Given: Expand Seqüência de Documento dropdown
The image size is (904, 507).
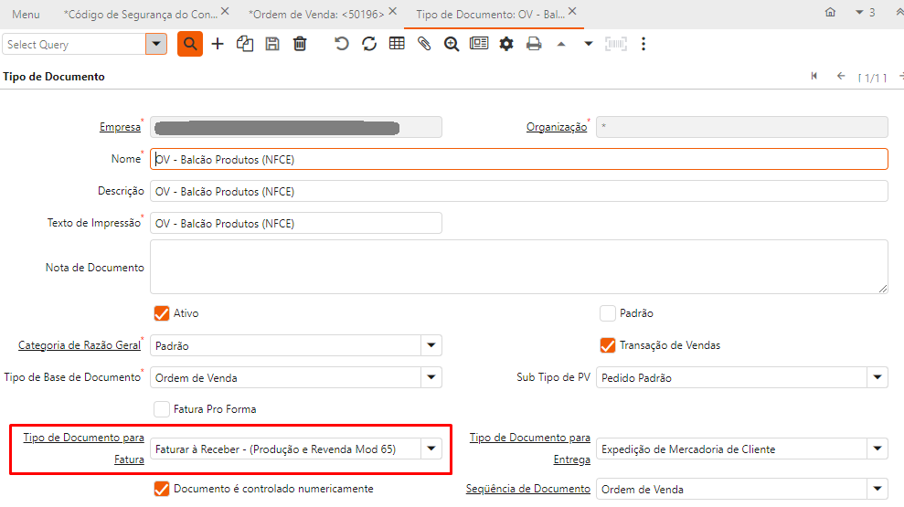Looking at the screenshot, I should pos(877,489).
